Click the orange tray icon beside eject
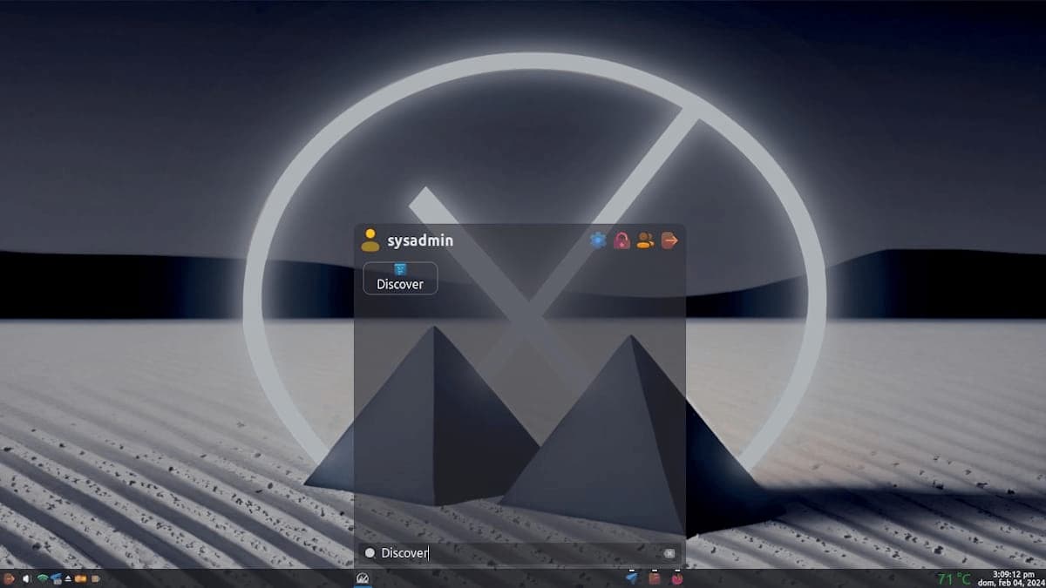Image resolution: width=1046 pixels, height=588 pixels. coord(80,578)
